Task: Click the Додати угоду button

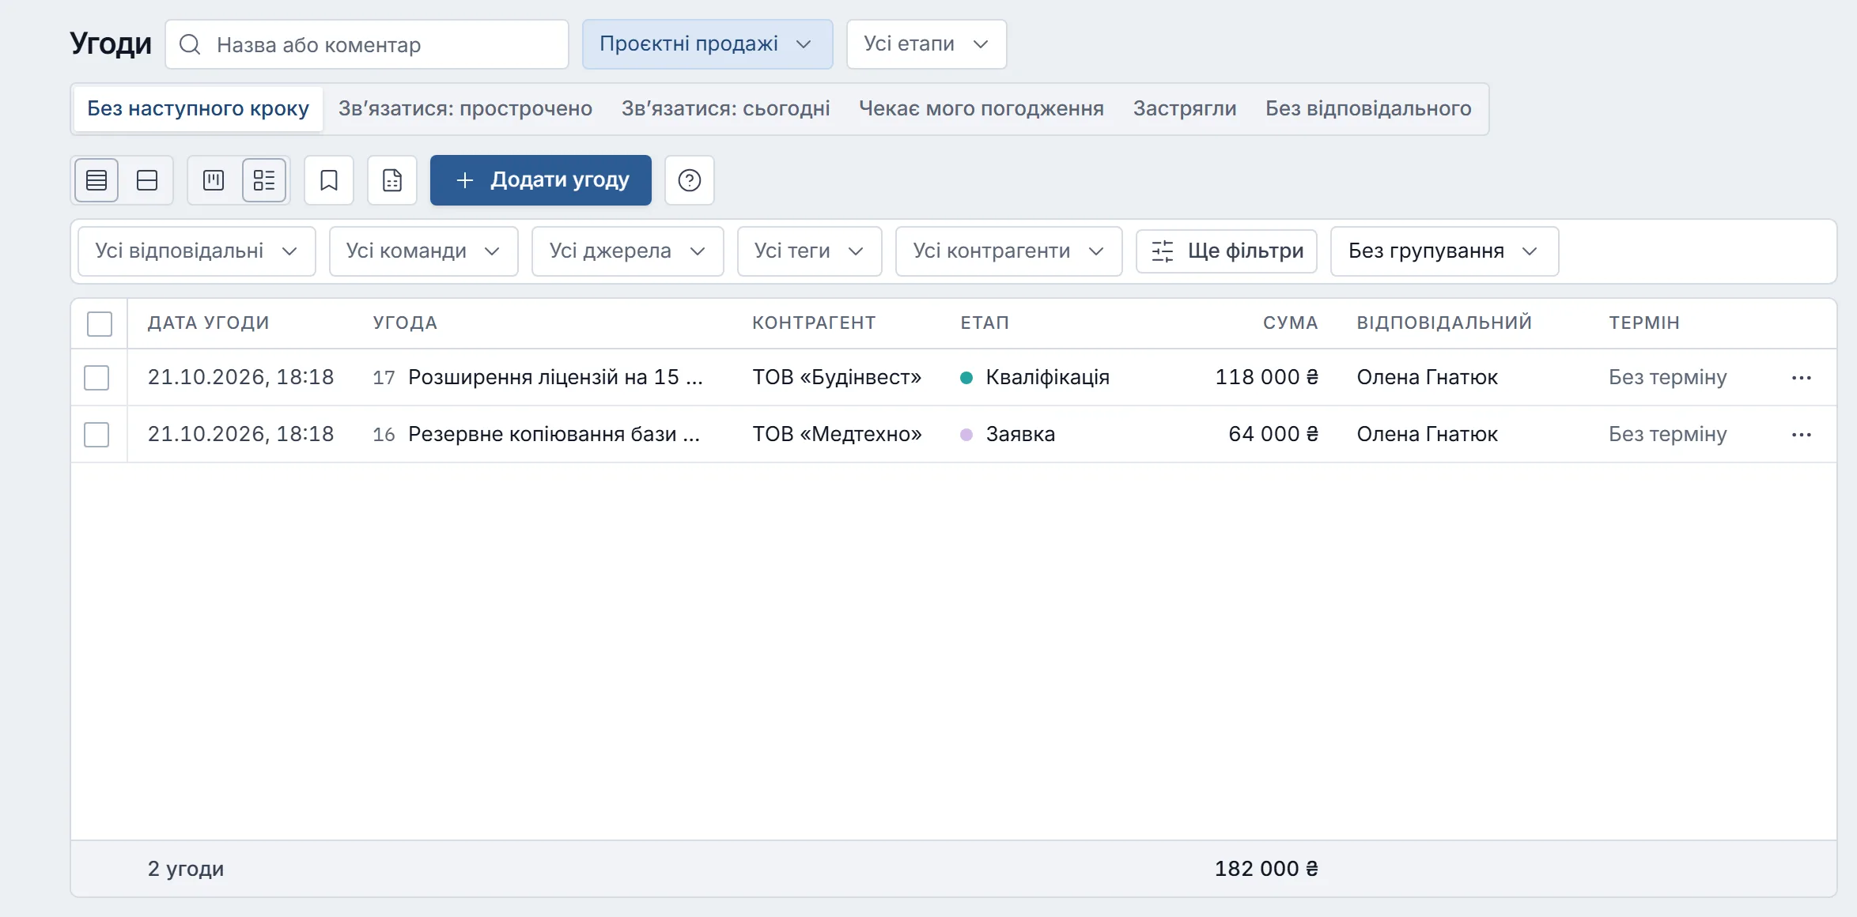Action: click(x=541, y=180)
